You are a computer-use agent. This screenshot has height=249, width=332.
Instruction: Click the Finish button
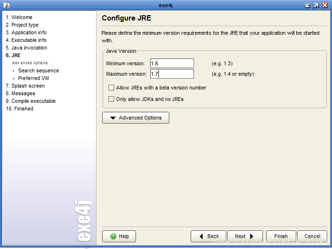click(x=281, y=236)
